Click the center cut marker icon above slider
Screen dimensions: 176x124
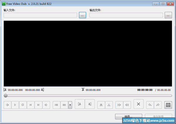(83, 89)
